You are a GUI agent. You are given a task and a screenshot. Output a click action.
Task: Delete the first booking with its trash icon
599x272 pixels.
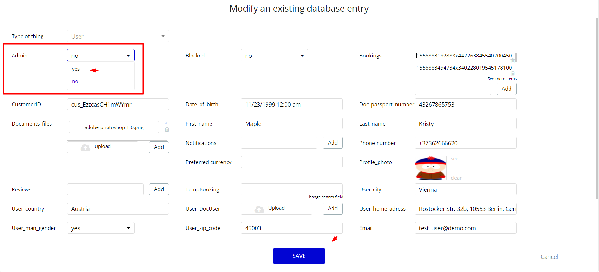pyautogui.click(x=512, y=61)
